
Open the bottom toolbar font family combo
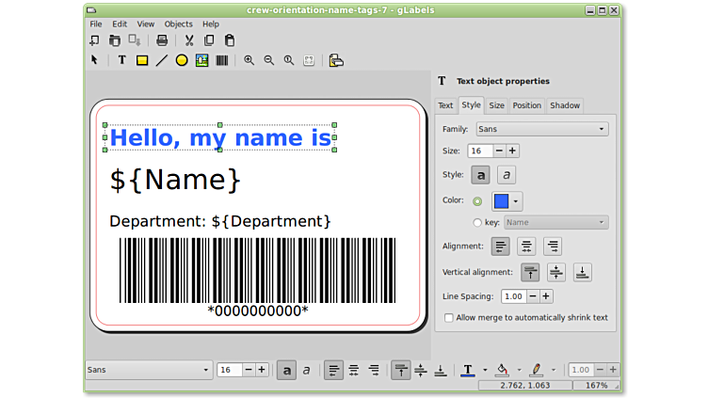pos(148,370)
